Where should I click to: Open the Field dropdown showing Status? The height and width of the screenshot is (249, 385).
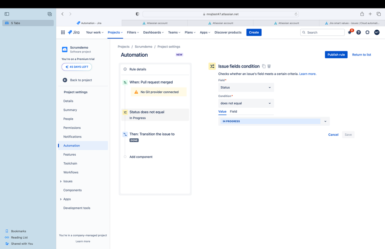[246, 87]
